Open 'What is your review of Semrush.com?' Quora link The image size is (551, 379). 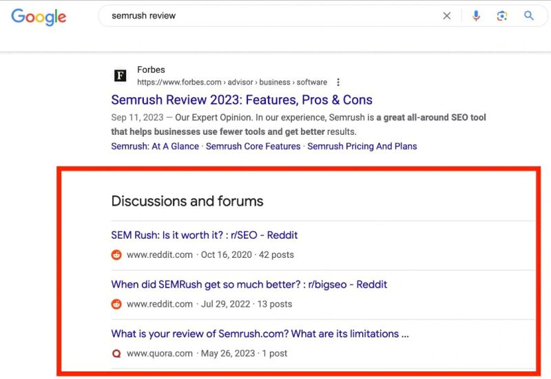coord(260,334)
